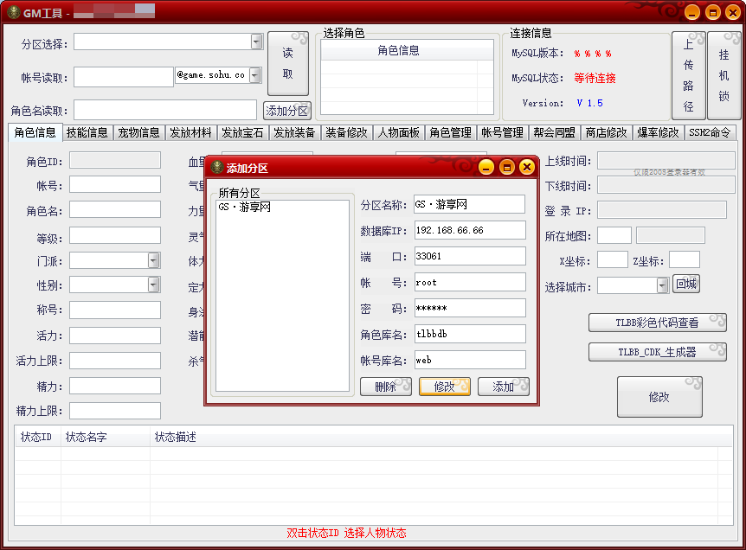This screenshot has width=746, height=550.
Task: Minimize the main GM工具 window
Action: pos(692,12)
